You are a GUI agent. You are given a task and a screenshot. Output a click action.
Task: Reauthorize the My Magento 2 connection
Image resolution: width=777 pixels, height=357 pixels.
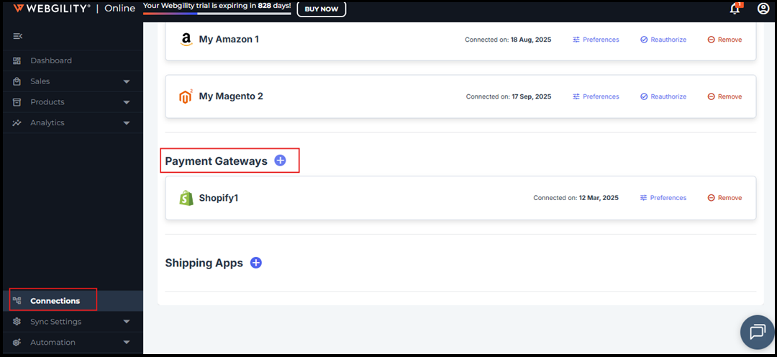click(663, 96)
